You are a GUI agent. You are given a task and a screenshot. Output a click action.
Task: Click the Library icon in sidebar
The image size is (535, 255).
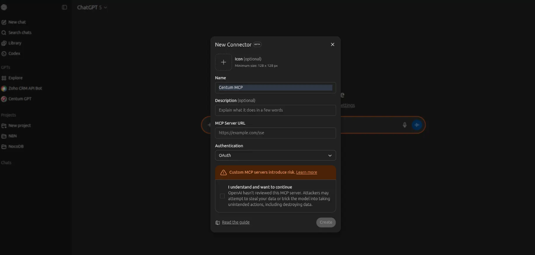click(4, 43)
